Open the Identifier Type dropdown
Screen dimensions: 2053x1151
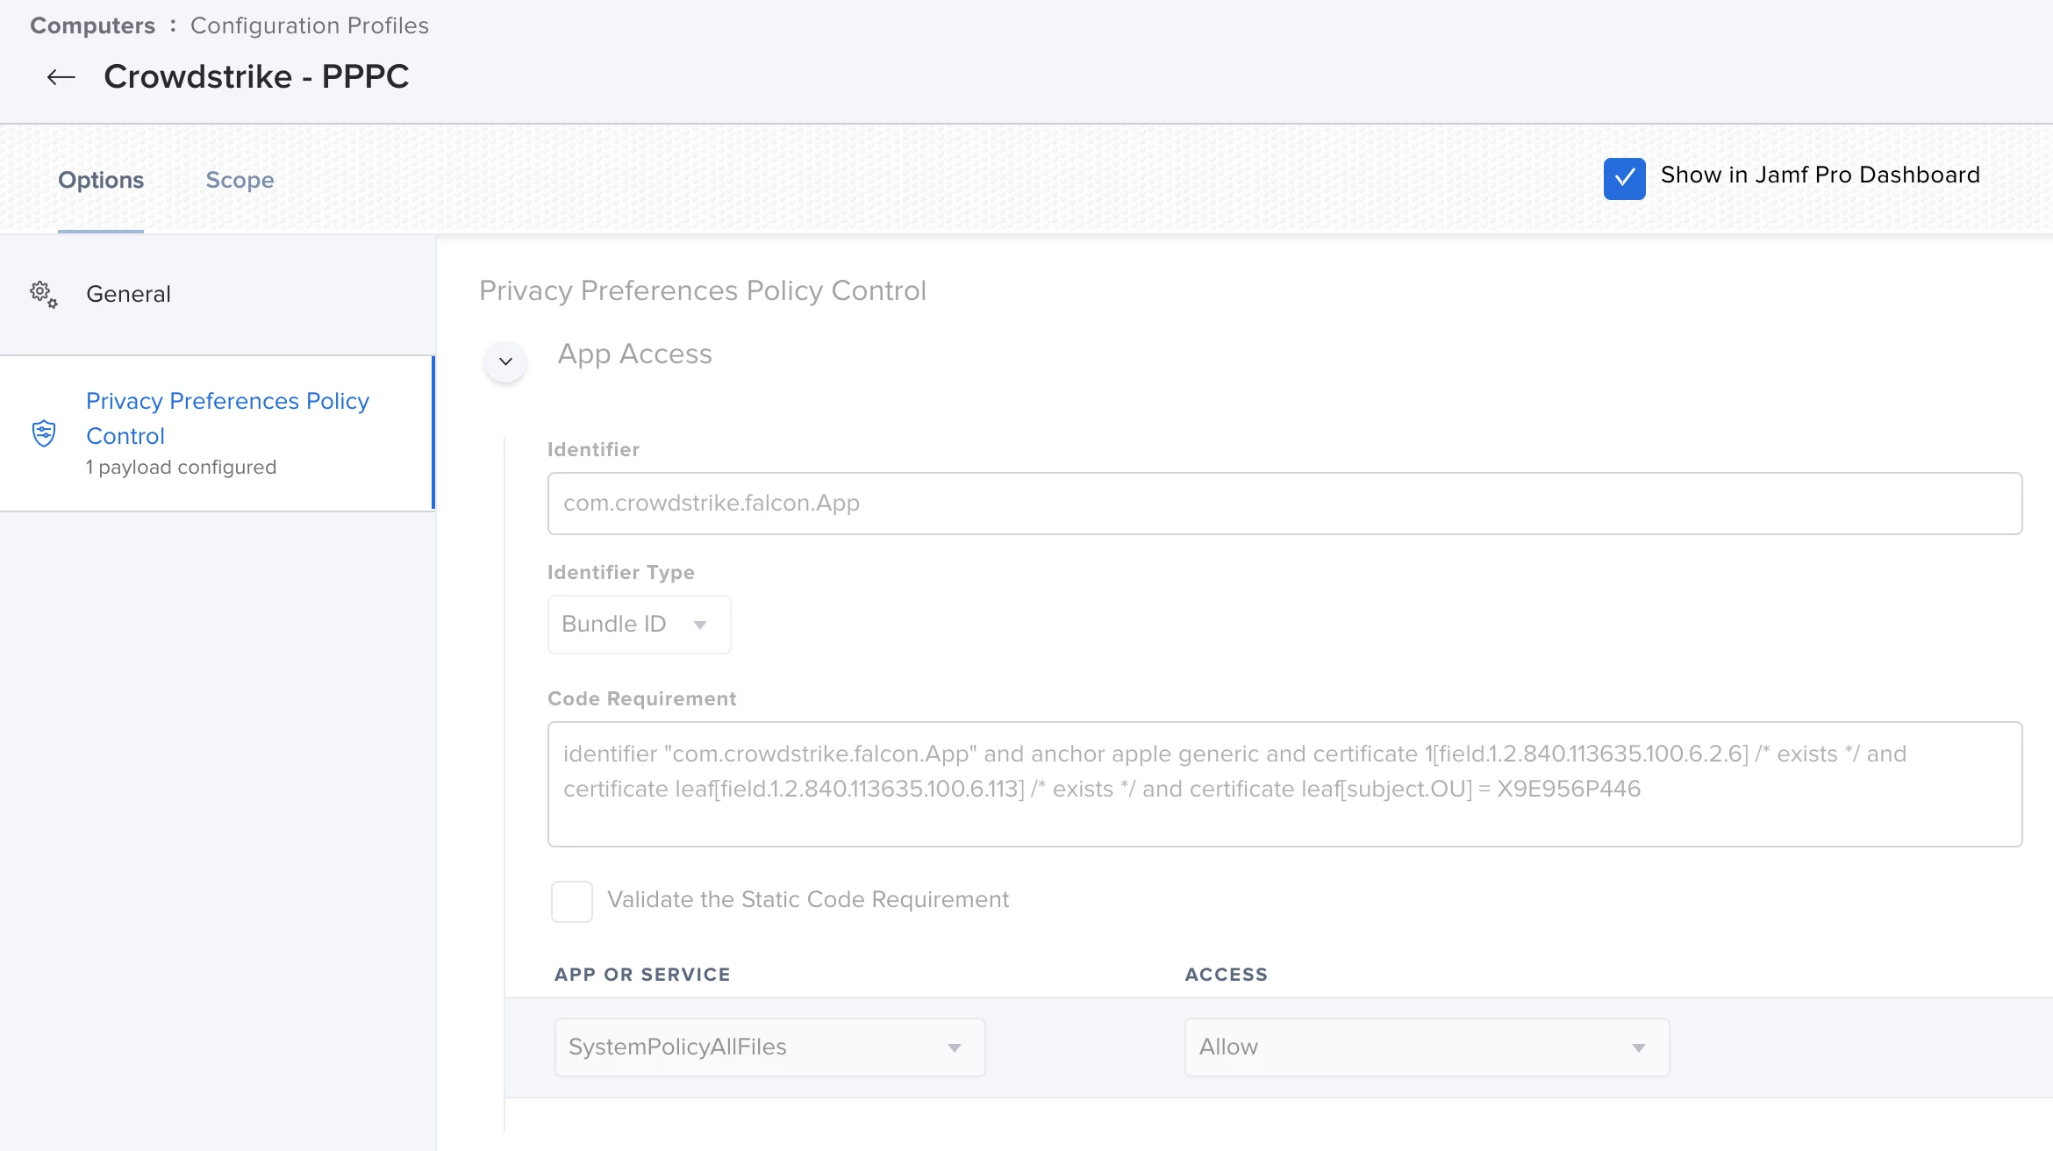click(x=638, y=625)
